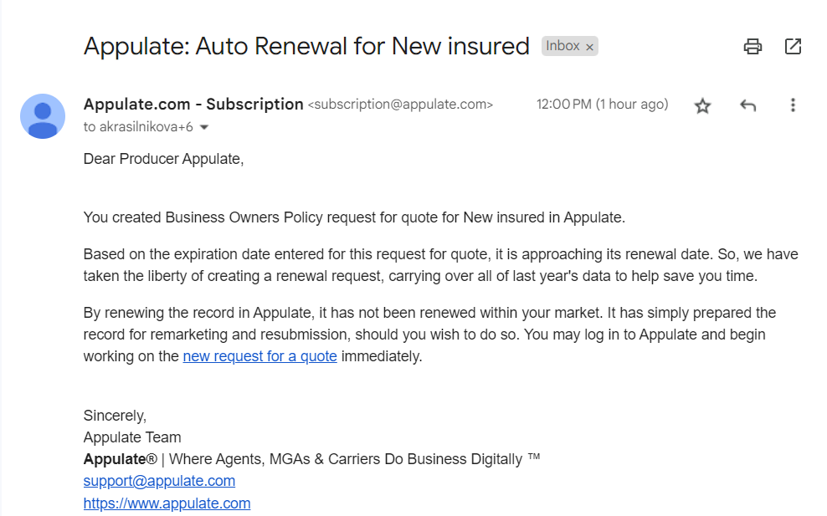
Task: Reply to the email with the arrow icon
Action: pos(747,105)
